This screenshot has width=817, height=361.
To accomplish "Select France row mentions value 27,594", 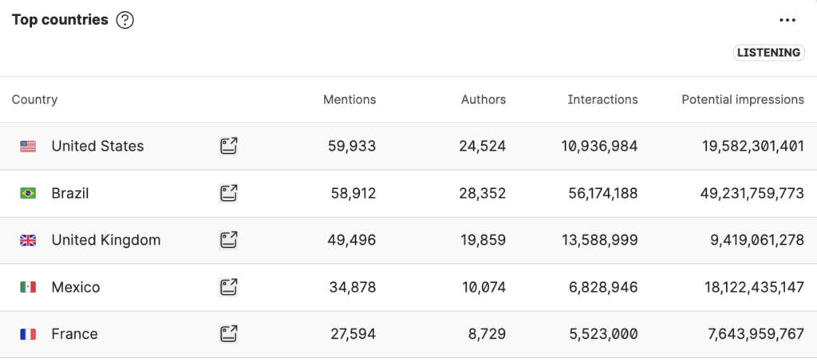I will (x=353, y=334).
